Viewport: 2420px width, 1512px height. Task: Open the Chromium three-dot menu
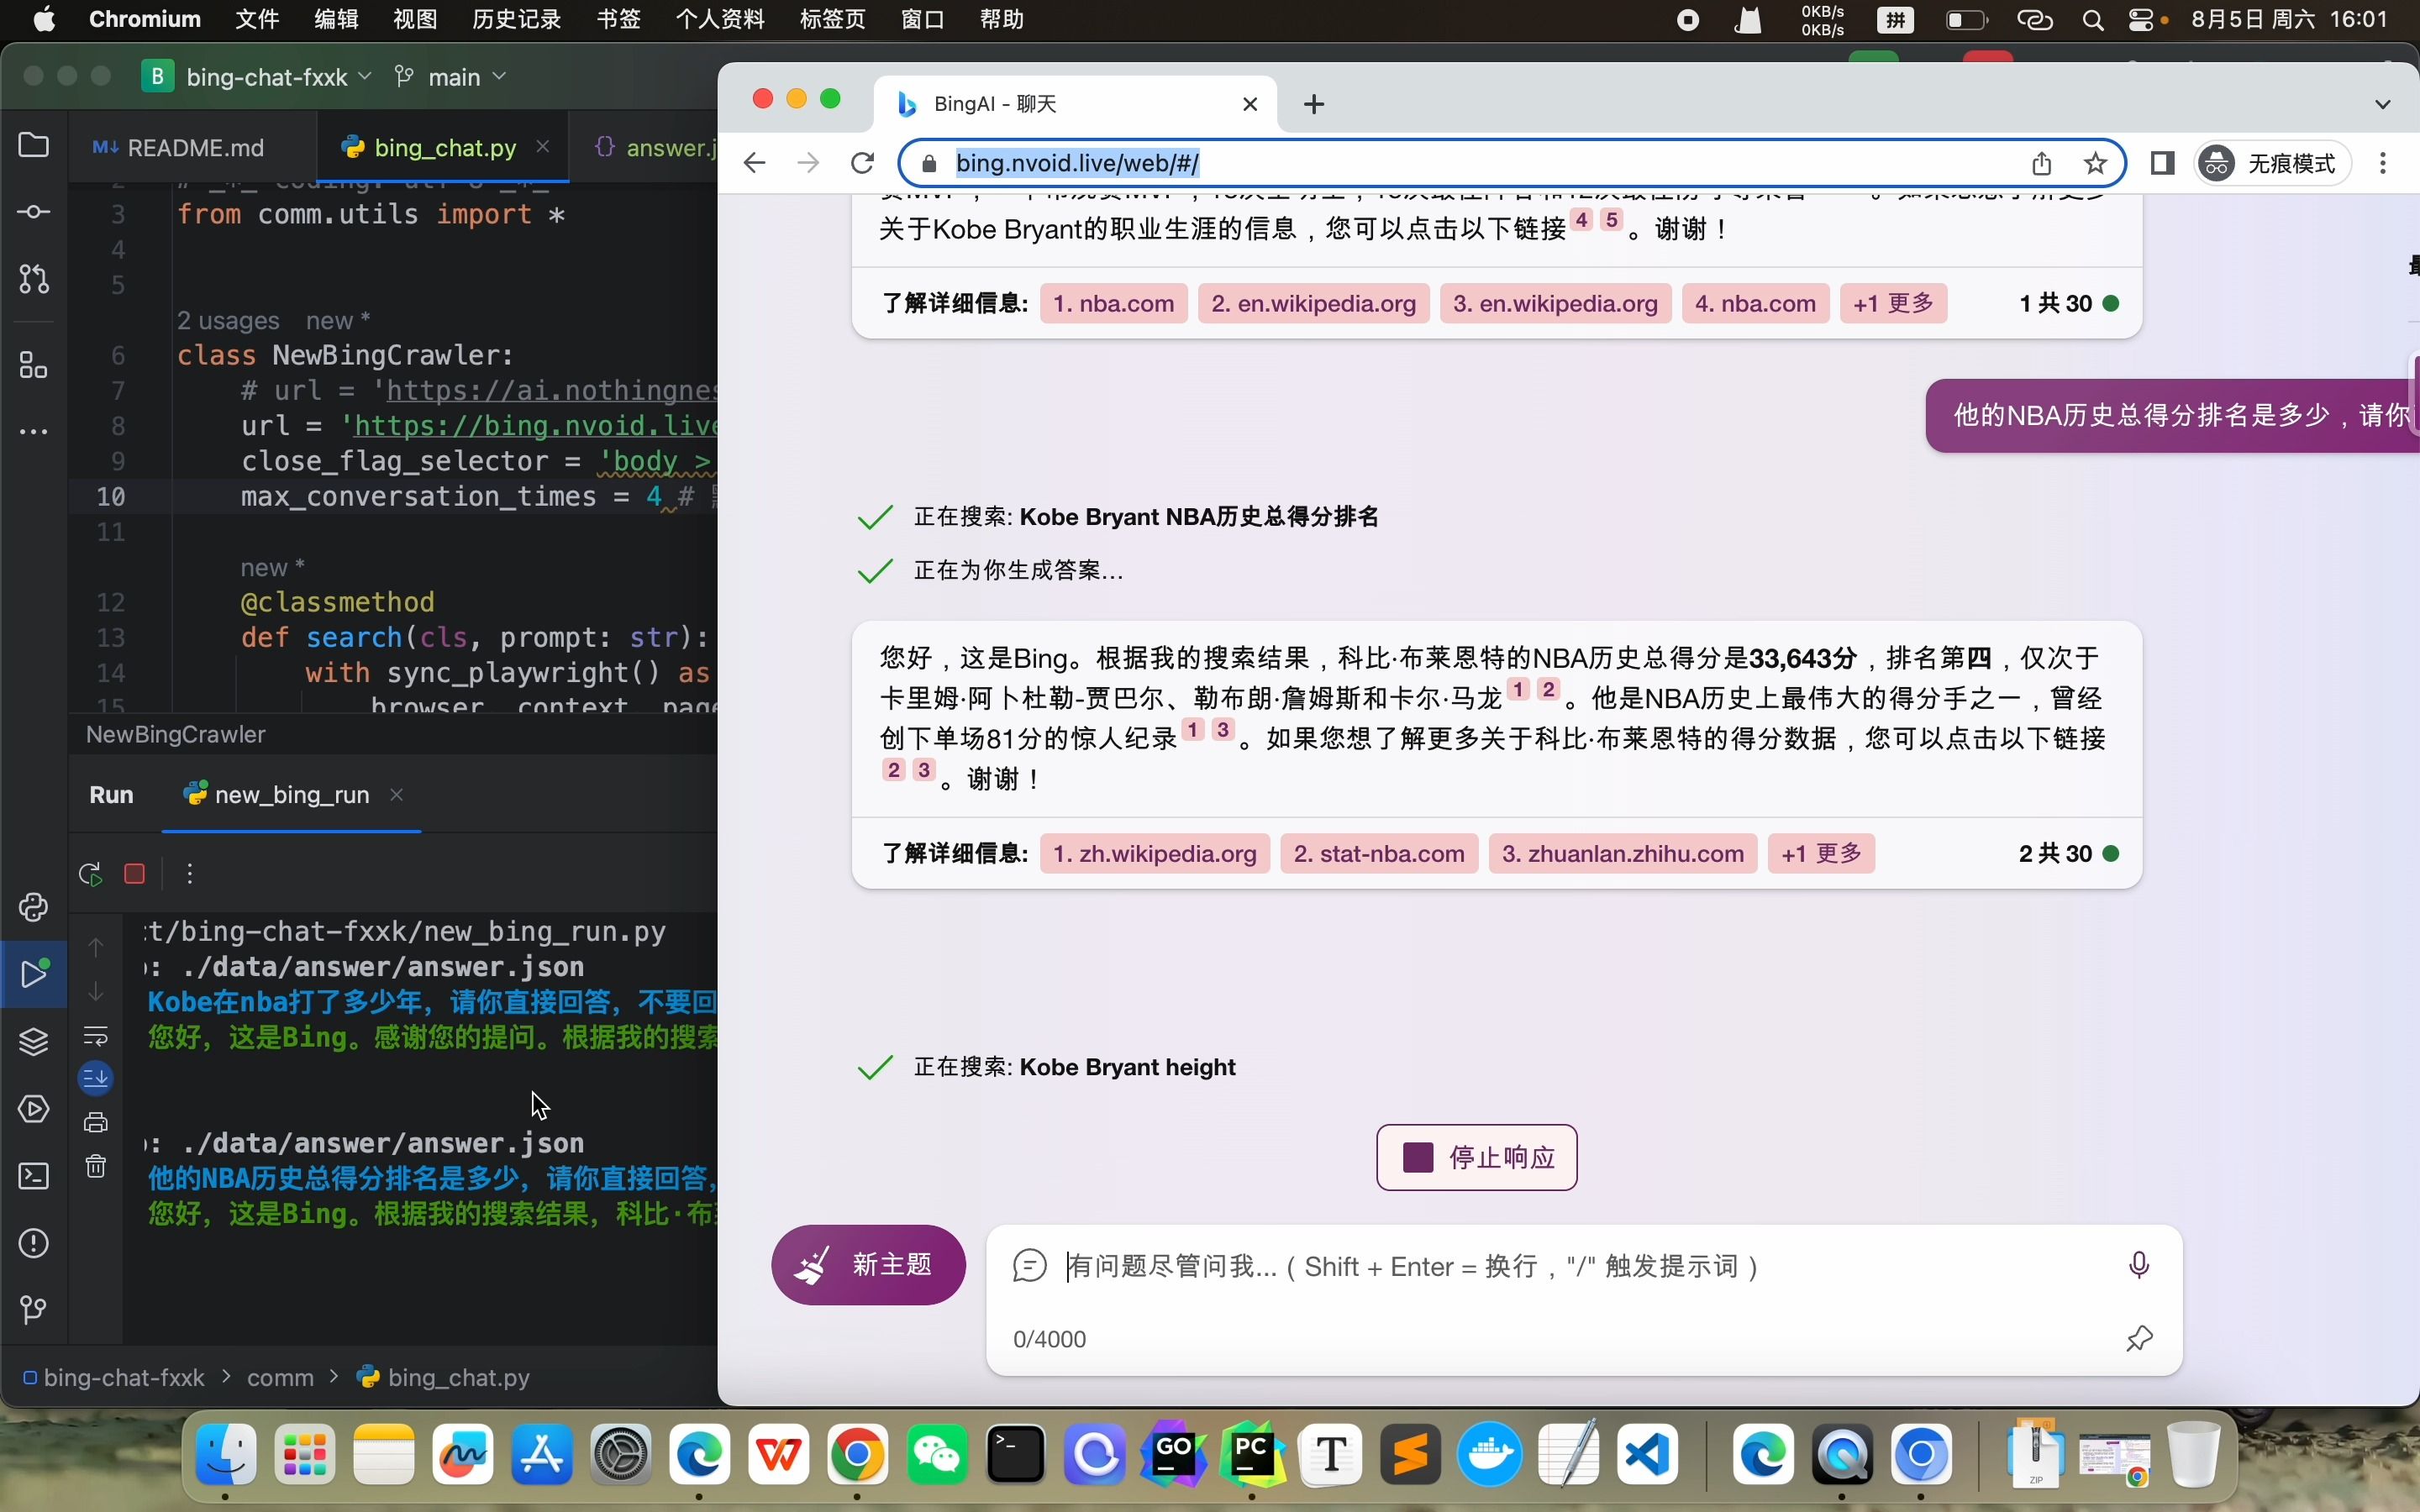coord(2383,163)
